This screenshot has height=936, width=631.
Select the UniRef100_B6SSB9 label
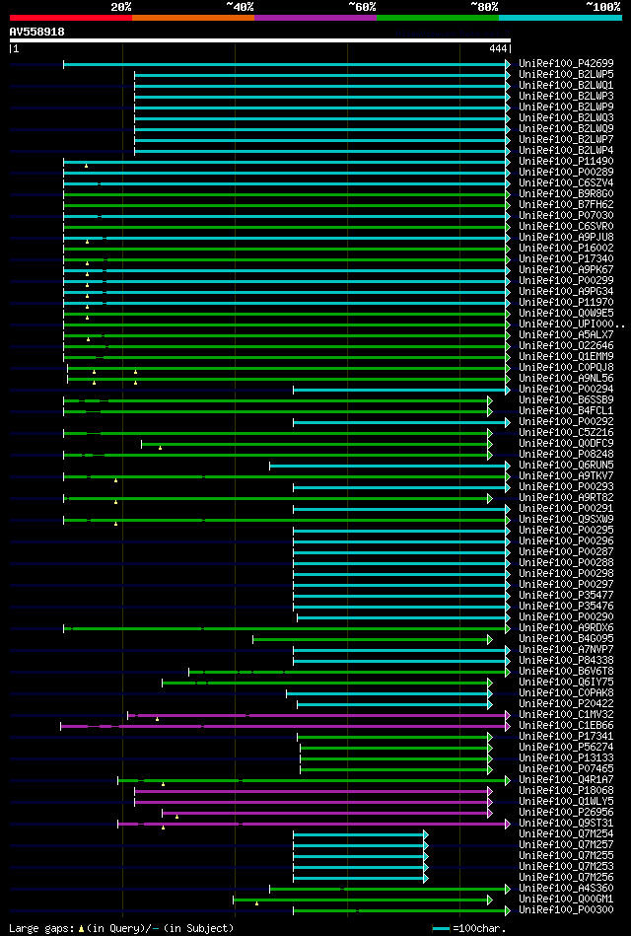tap(567, 400)
